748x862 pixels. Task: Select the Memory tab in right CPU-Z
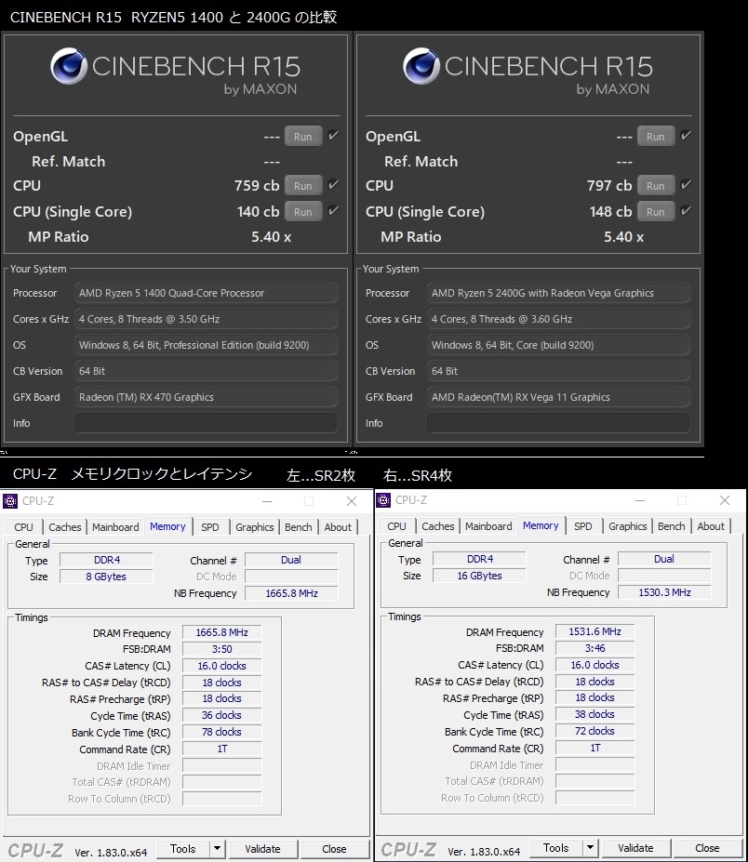click(541, 525)
